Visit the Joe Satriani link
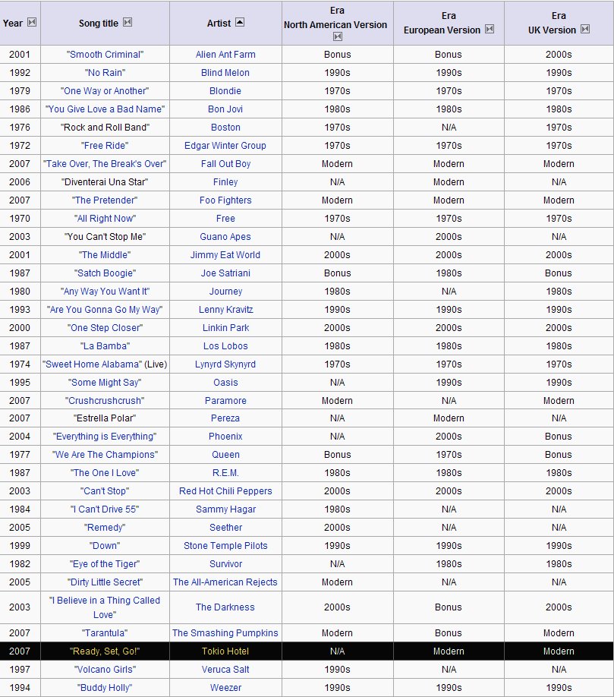 (x=225, y=273)
